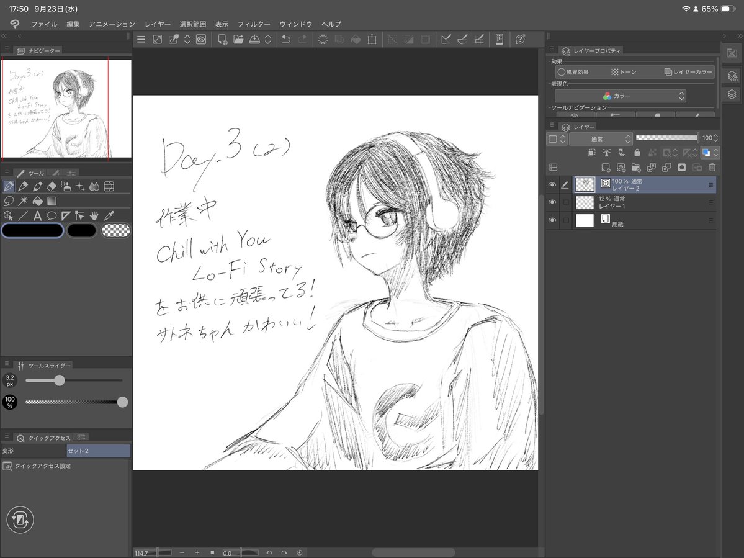The width and height of the screenshot is (744, 558).
Task: Select the Text tool
Action: point(37,216)
